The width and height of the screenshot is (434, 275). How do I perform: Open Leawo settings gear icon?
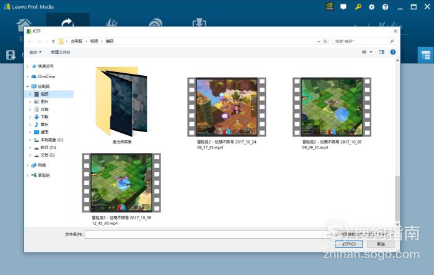[371, 7]
